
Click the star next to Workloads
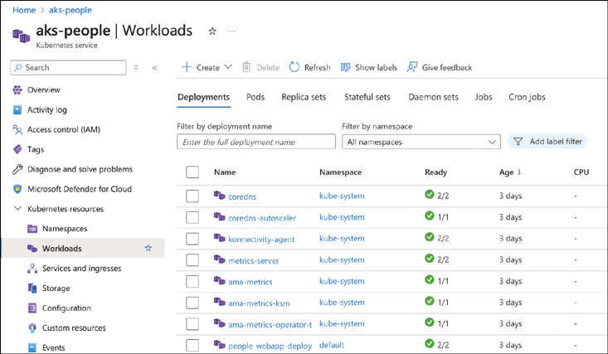[x=148, y=248]
